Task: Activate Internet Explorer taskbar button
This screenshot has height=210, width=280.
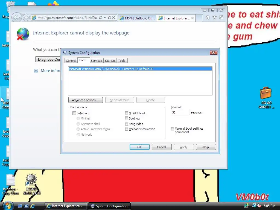Action: point(65,206)
